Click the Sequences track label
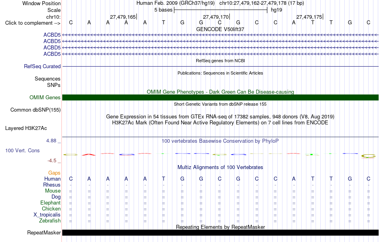The height and width of the screenshot is (242, 379). pos(47,79)
